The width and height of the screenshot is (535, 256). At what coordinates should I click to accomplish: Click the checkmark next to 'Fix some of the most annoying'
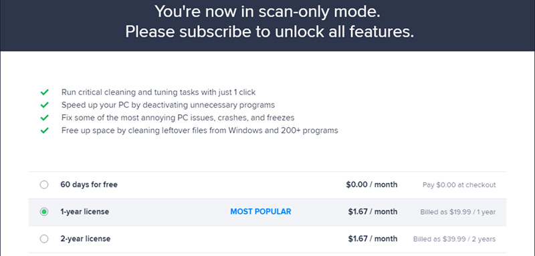click(x=44, y=118)
